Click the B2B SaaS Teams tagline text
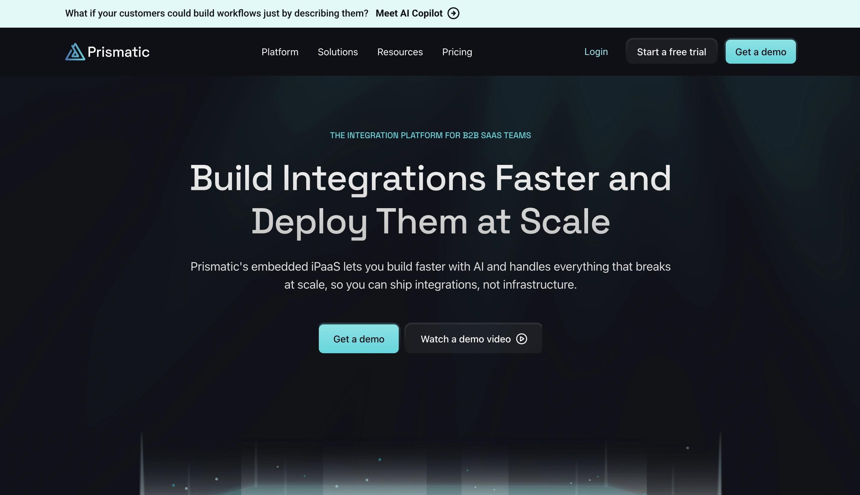This screenshot has height=495, width=860. pyautogui.click(x=430, y=135)
